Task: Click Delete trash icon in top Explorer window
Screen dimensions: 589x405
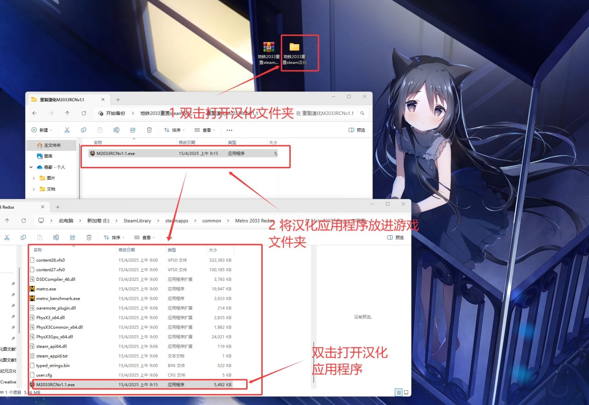Action: tap(149, 130)
